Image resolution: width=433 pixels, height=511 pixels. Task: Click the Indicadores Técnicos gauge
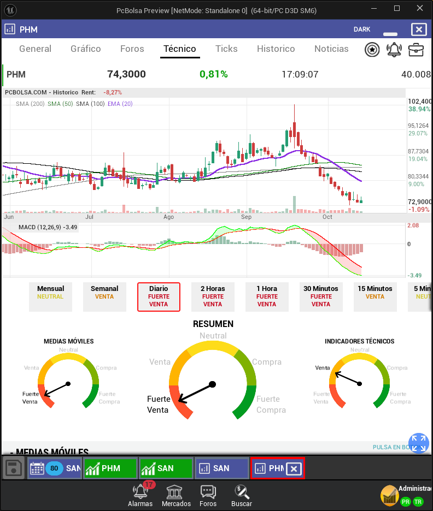[359, 381]
